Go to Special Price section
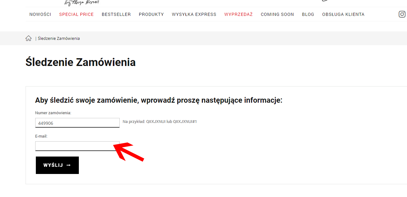Screen dimensions: 407x197 click(x=76, y=14)
